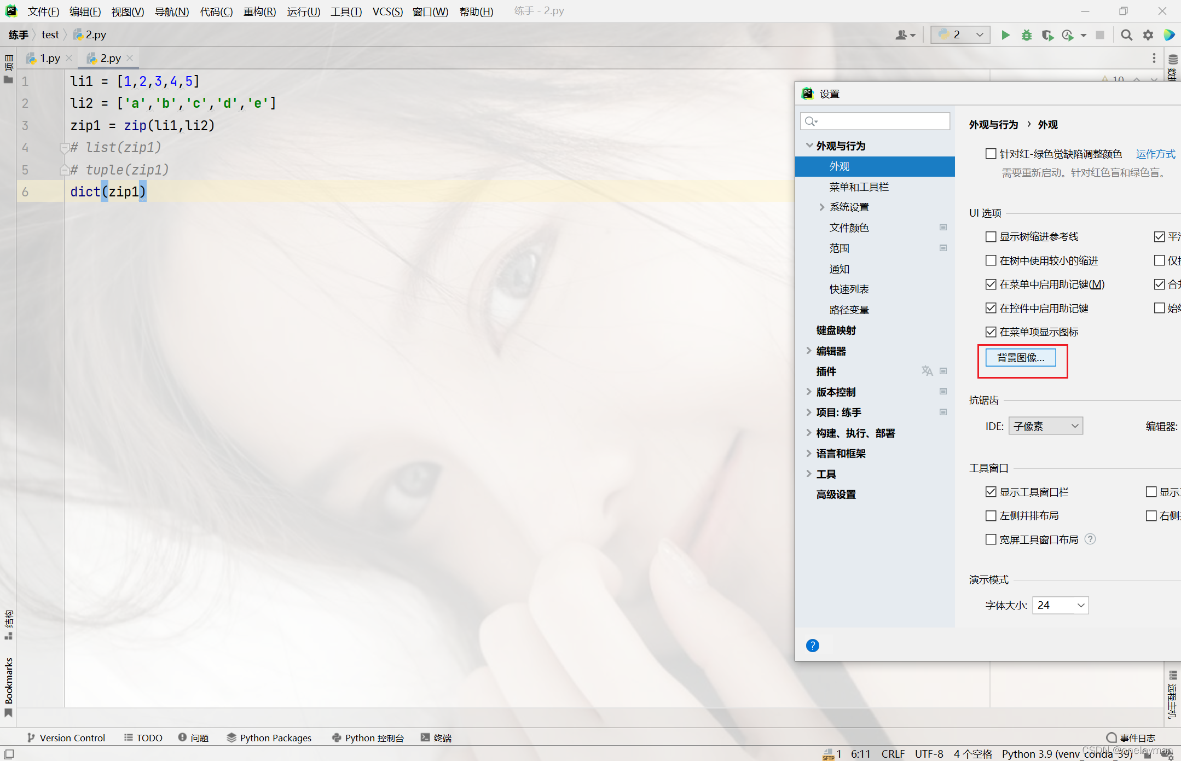The image size is (1181, 761).
Task: Click the Version Control tab icon
Action: click(31, 738)
